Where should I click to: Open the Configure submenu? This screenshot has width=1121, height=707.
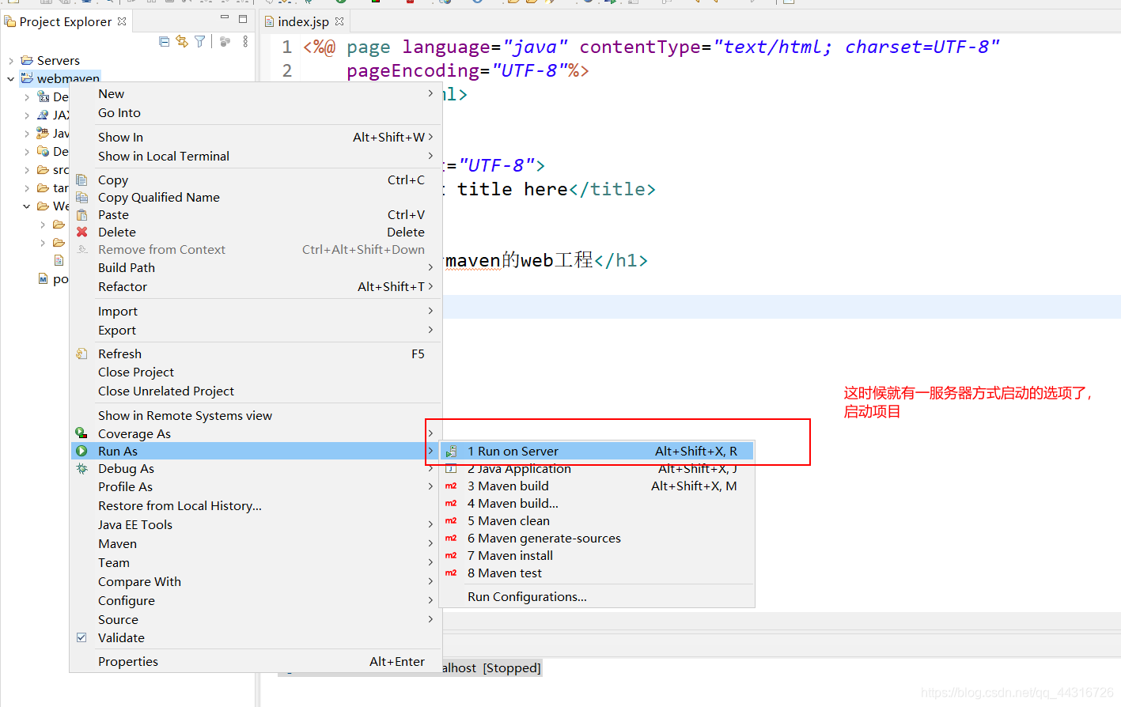point(256,600)
